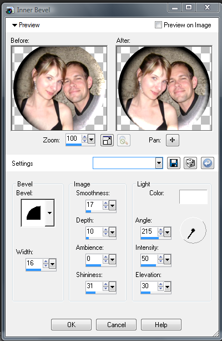Increase Width value with up arrow
Viewport: 222px width, 341px height.
(46, 261)
